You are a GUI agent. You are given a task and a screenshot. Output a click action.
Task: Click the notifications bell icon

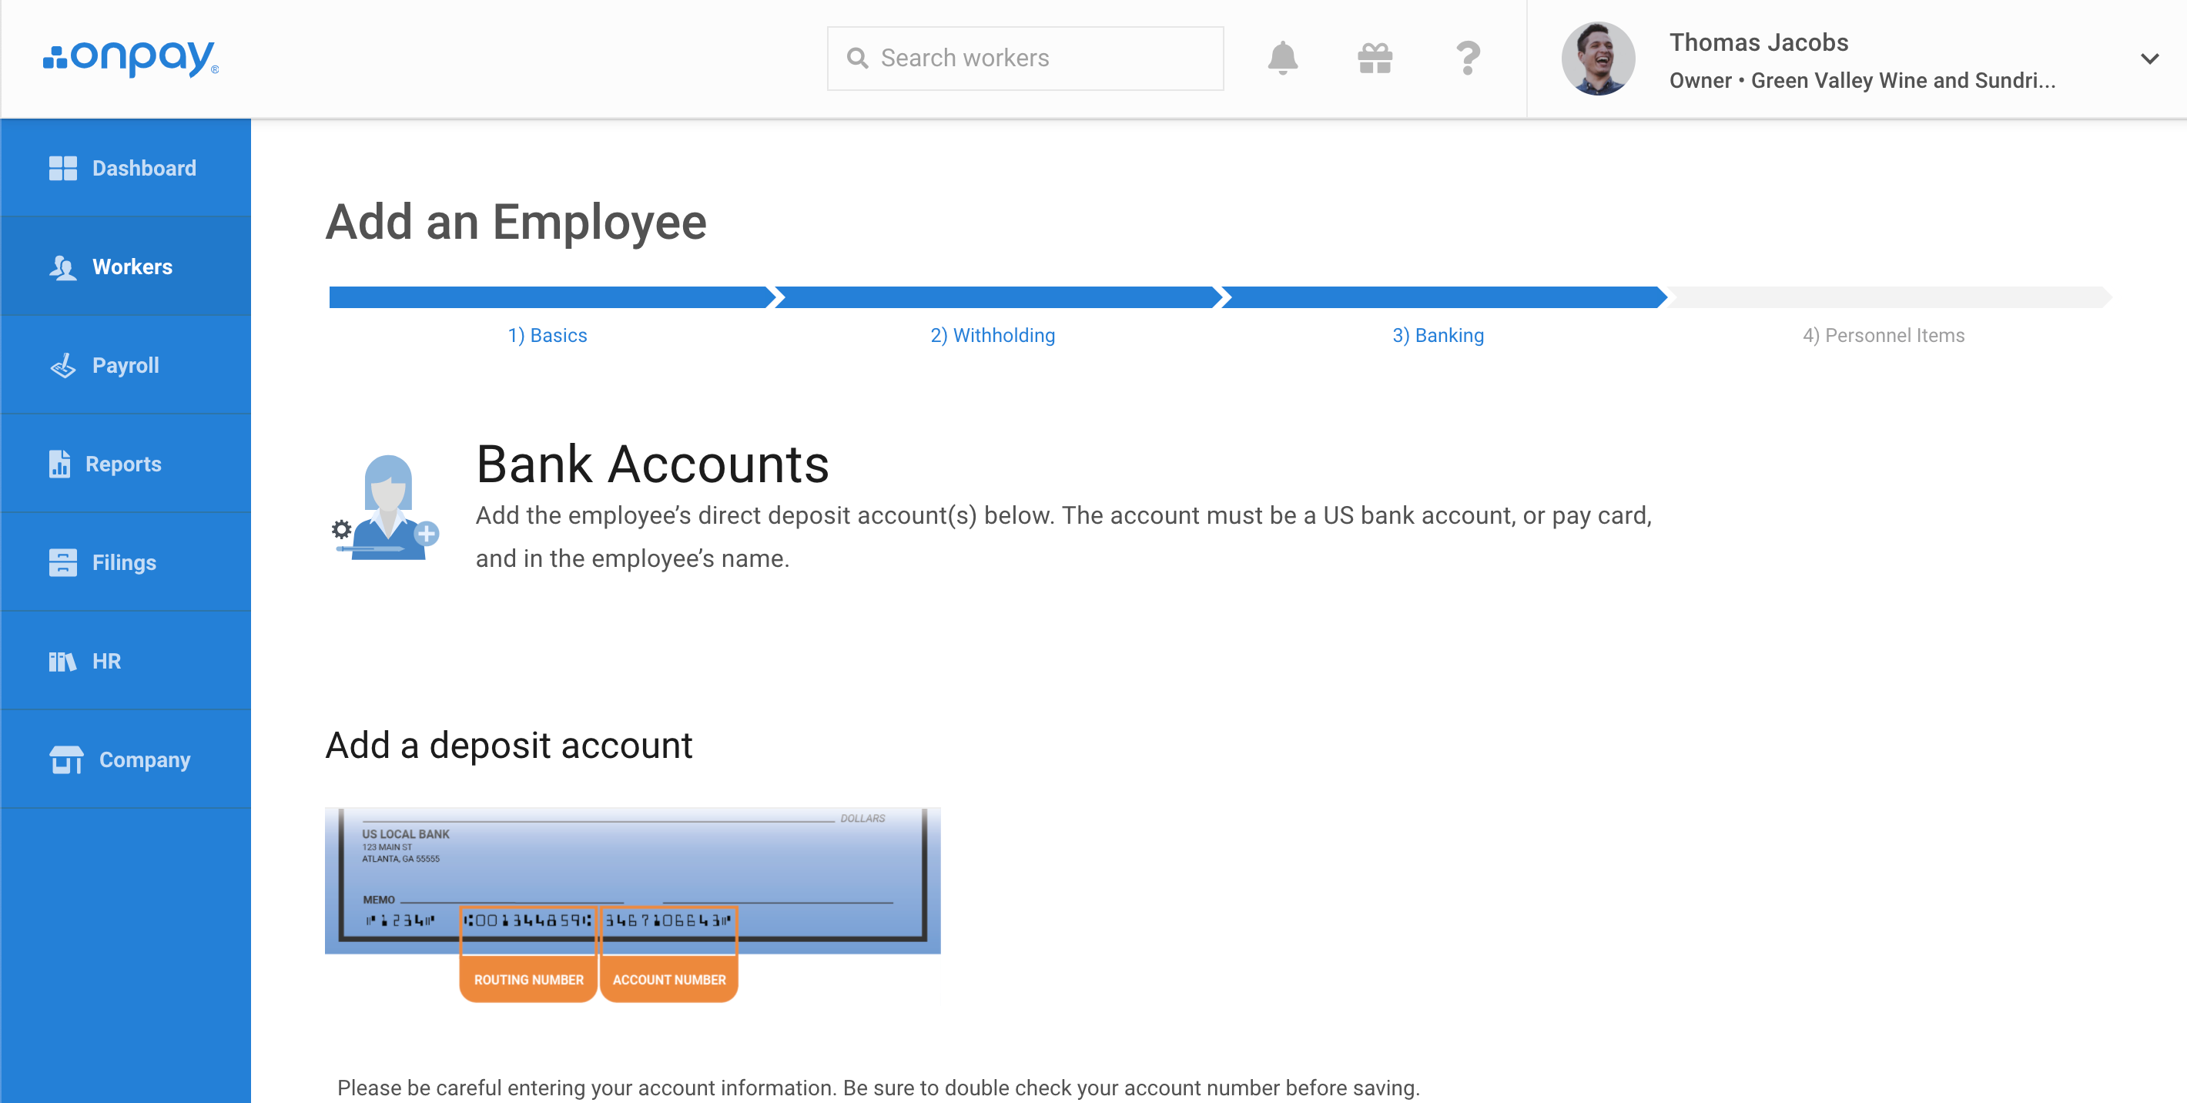pos(1282,59)
